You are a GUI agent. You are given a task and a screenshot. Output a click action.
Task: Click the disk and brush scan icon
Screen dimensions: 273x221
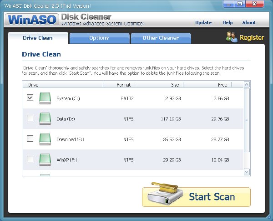tap(165, 194)
